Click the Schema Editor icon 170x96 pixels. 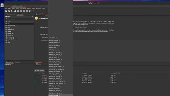37,18
